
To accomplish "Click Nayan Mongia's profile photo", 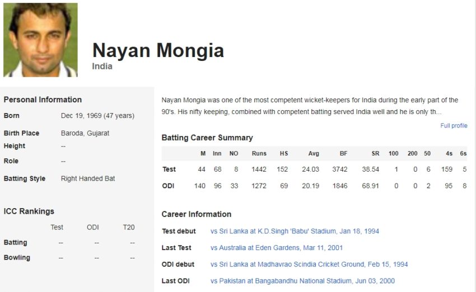I will click(40, 40).
